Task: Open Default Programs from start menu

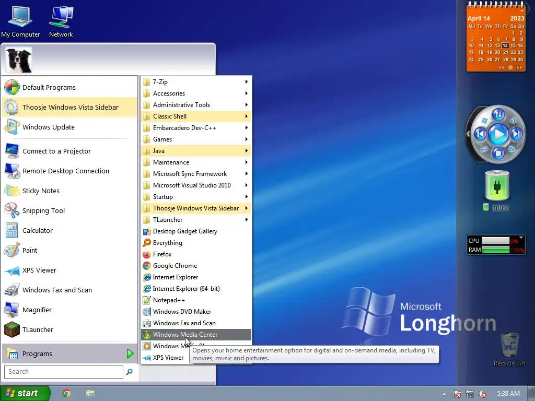Action: click(69, 87)
